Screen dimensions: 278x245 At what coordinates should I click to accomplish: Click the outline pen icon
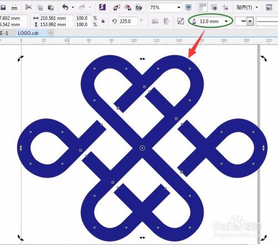[x=194, y=22]
